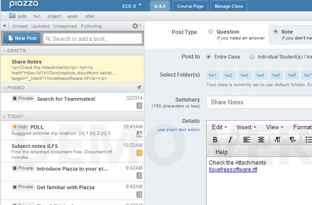Click the Summary input field

[259, 102]
